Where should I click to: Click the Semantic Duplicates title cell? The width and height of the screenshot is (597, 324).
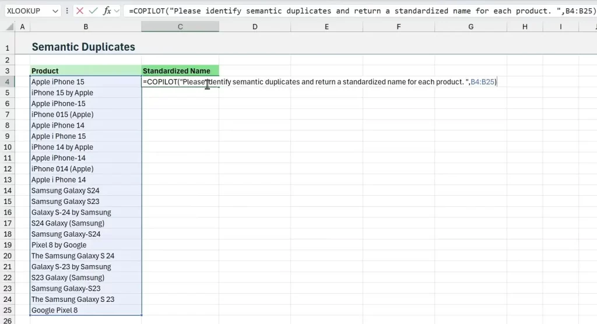coord(83,47)
